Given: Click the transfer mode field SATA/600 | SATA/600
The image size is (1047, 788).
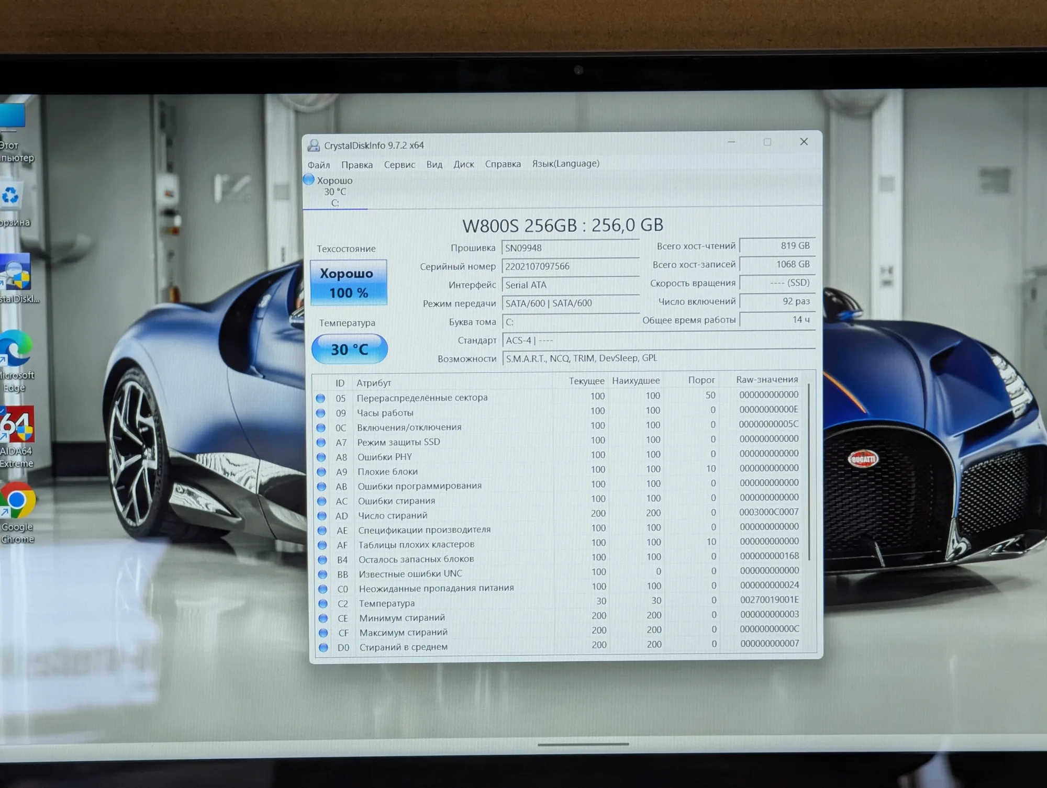Looking at the screenshot, I should pos(570,303).
